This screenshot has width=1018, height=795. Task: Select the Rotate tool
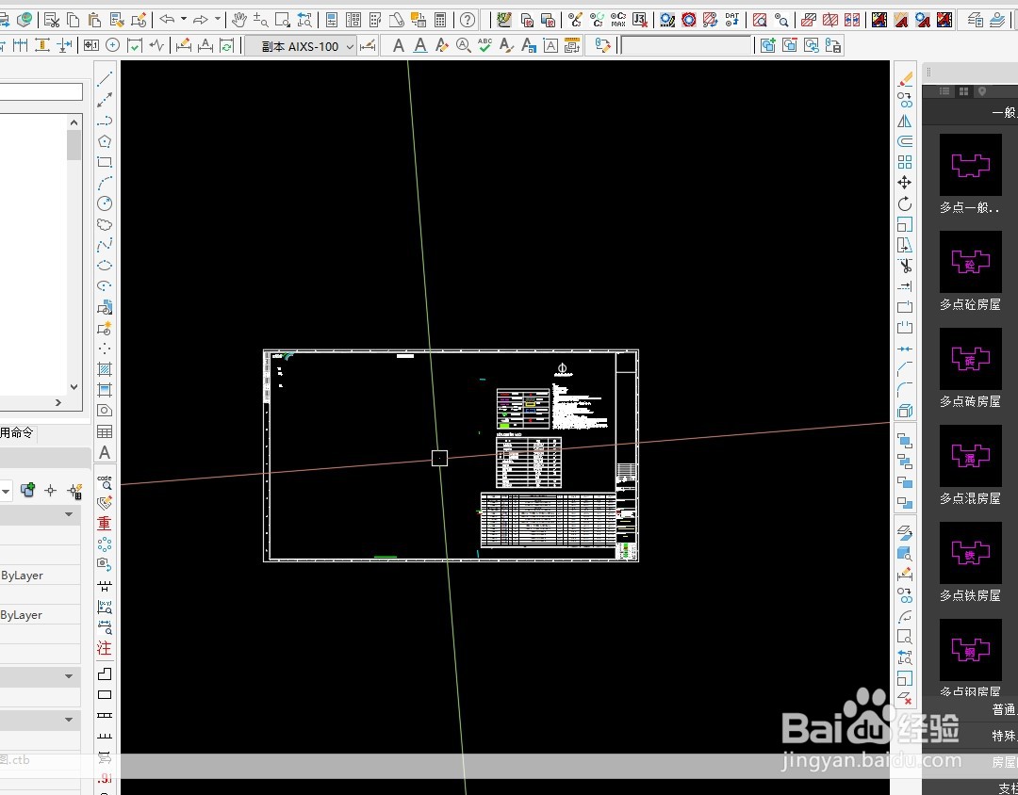pyautogui.click(x=905, y=203)
